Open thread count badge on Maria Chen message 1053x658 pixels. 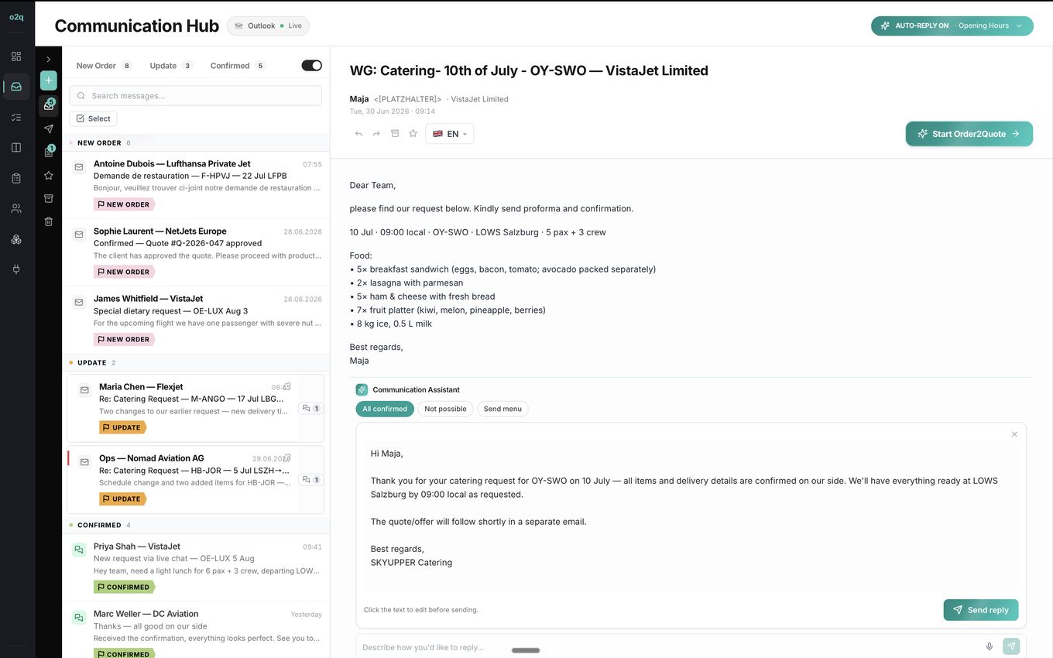click(x=310, y=408)
